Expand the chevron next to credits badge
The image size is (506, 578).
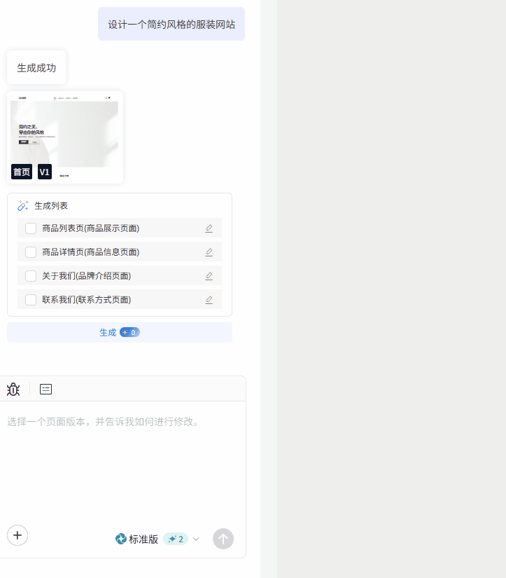tap(196, 539)
